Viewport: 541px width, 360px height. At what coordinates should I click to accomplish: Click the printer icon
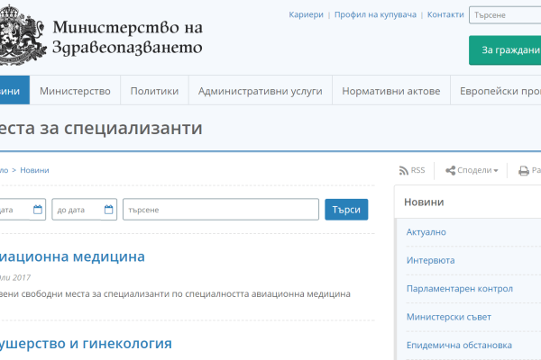pyautogui.click(x=524, y=170)
